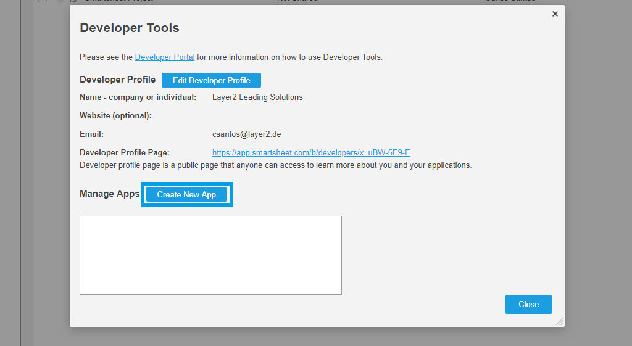This screenshot has height=346, width=632.
Task: Click the Website (optional) label
Action: point(115,115)
